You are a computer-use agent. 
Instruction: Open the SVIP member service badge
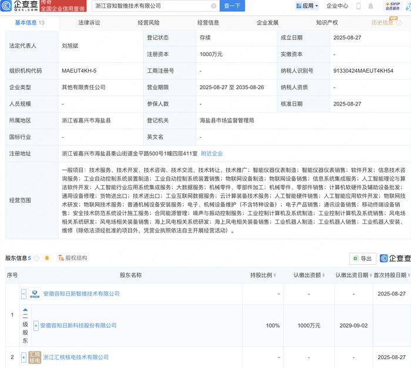[393, 6]
